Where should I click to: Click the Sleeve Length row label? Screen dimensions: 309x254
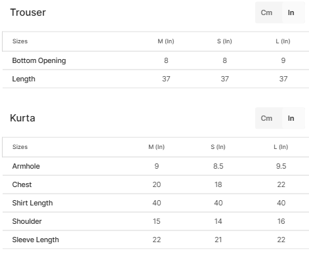[35, 240]
